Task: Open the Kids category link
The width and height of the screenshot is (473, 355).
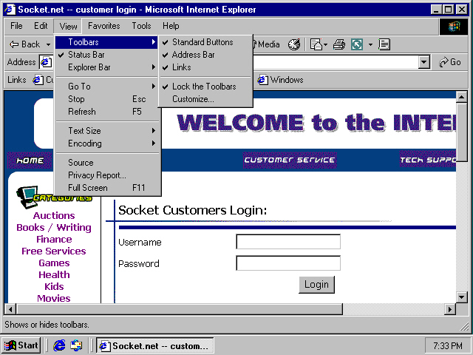Action: [x=54, y=286]
